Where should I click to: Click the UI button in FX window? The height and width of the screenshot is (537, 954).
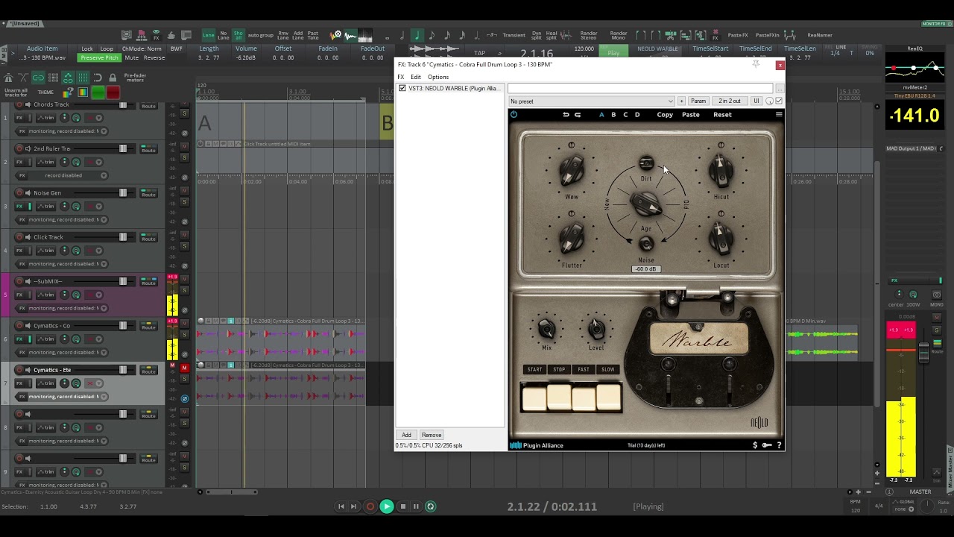click(756, 101)
